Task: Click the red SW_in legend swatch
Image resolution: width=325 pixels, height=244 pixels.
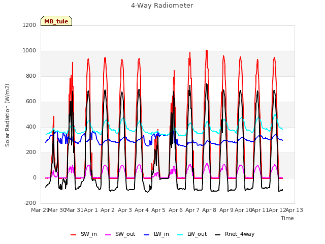Action: click(73, 235)
